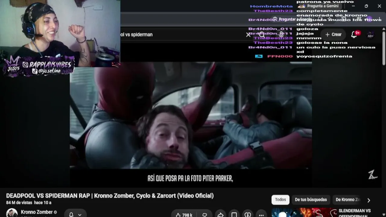Click the chat message 'golosas la nona'
This screenshot has width=386, height=217.
pyautogui.click(x=322, y=43)
